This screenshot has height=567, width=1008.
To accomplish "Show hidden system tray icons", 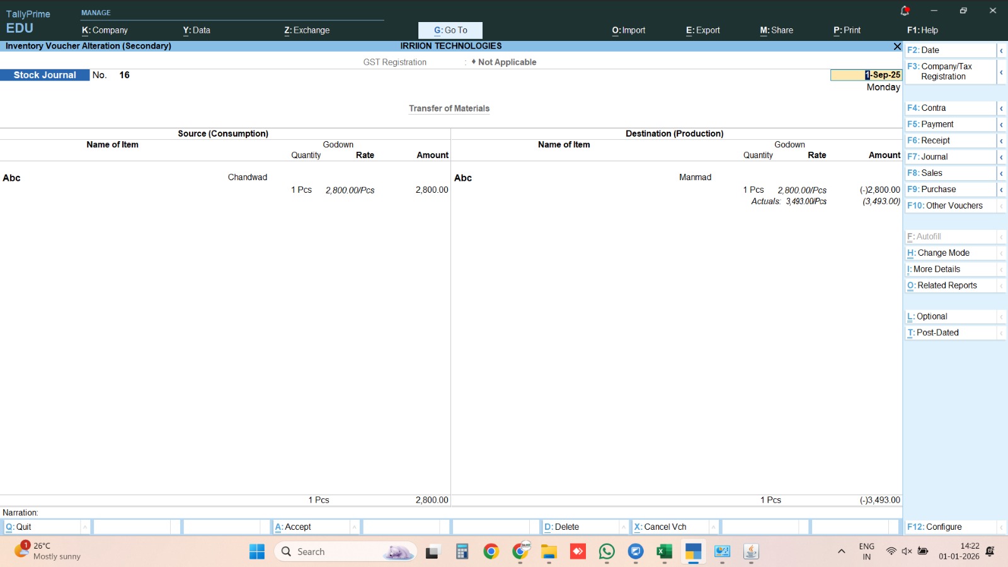I will click(841, 551).
